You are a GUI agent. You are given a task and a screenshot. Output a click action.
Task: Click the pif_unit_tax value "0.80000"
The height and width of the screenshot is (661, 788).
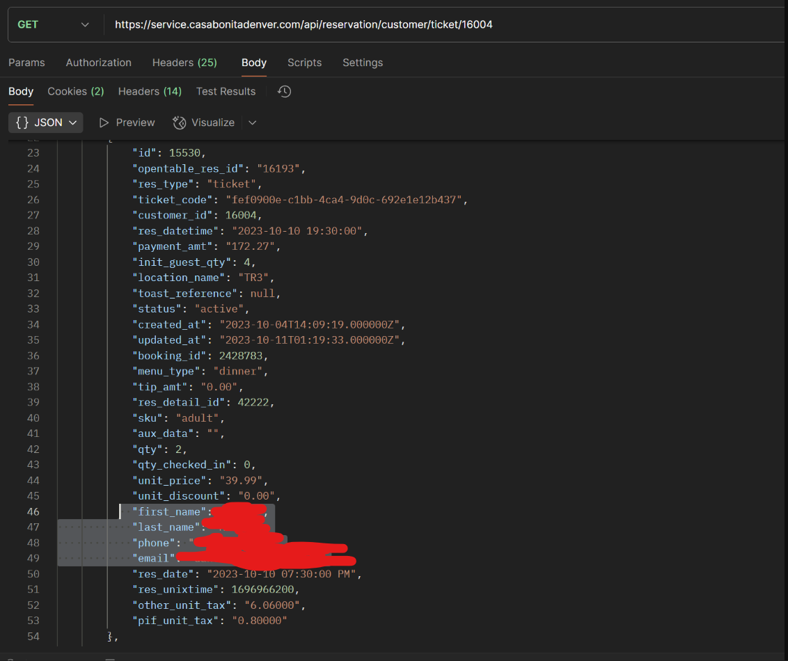pos(260,621)
